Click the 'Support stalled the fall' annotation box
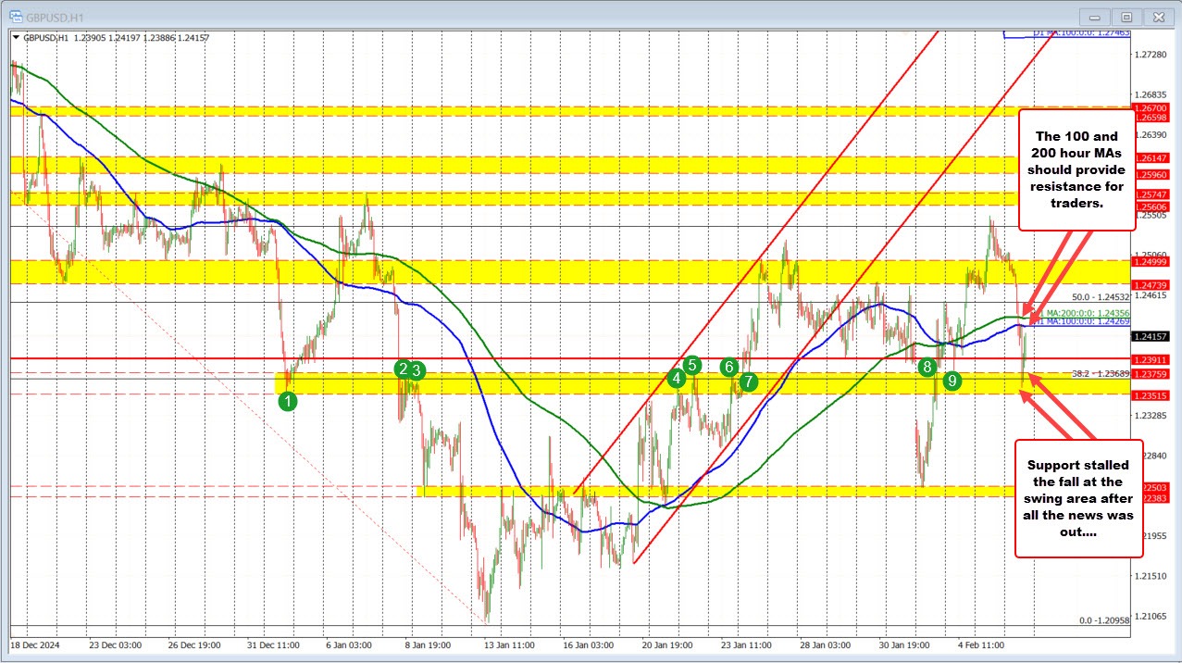Viewport: 1182px width, 663px height. [x=1076, y=499]
